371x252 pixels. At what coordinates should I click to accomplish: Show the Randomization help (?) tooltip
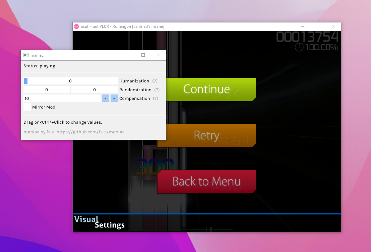(157, 90)
